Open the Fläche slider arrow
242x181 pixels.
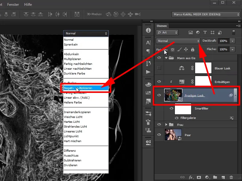click(232, 49)
